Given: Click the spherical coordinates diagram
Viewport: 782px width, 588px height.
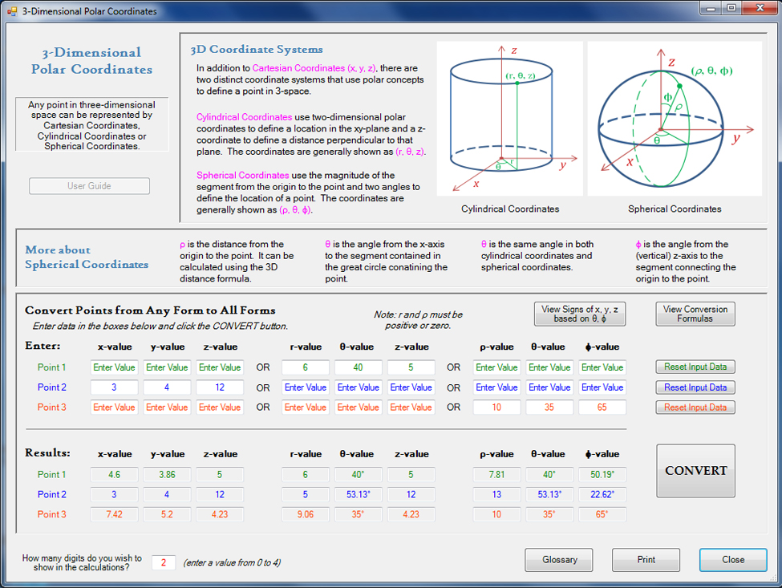Looking at the screenshot, I should pyautogui.click(x=674, y=119).
